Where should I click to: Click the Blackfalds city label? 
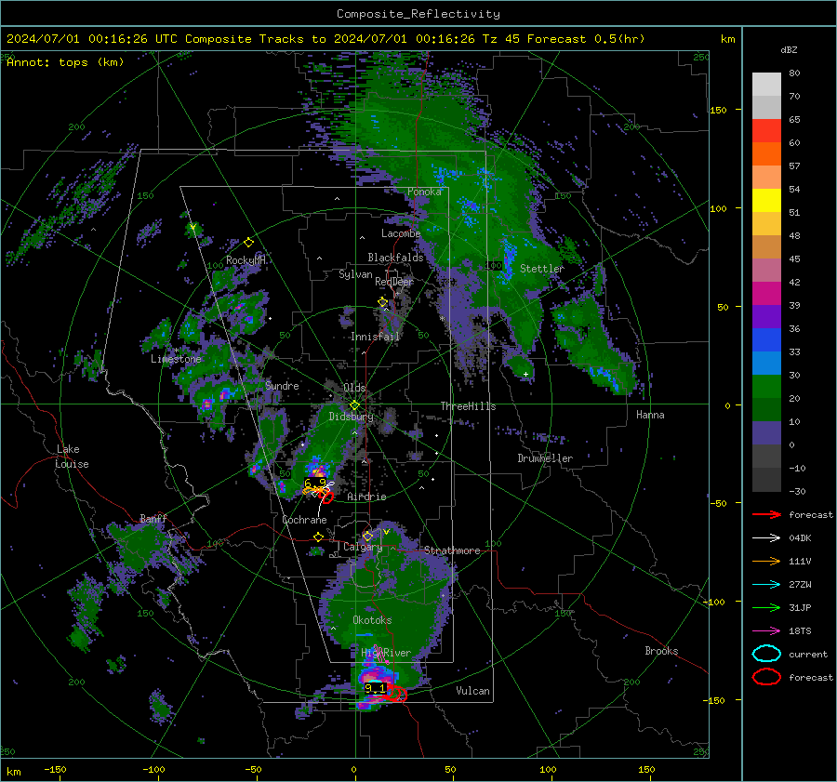tap(395, 258)
